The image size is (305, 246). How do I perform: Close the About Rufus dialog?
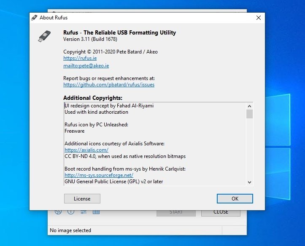(259, 18)
